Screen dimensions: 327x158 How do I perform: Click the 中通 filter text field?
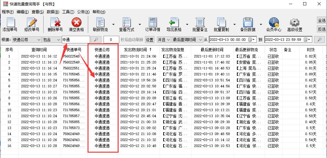pyautogui.click(x=76, y=40)
